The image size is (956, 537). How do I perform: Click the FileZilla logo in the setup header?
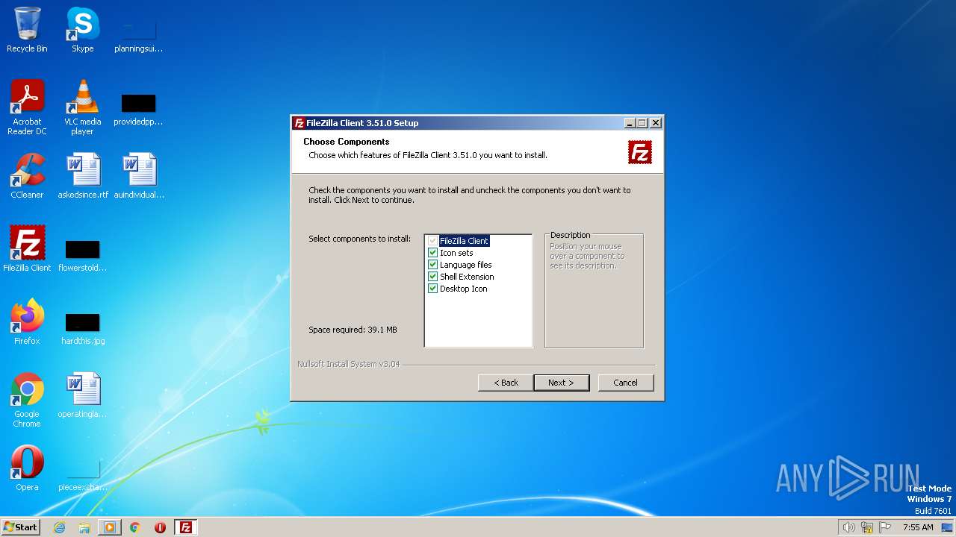pos(640,152)
